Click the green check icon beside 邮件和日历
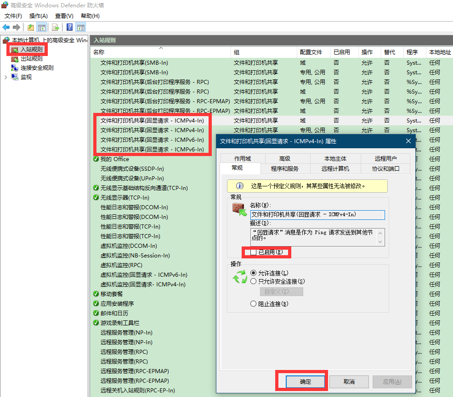This screenshot has width=453, height=397. [96, 313]
